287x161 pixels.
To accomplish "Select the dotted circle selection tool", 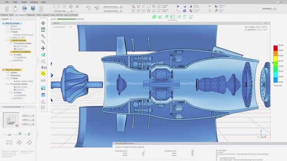I will click(64, 7).
